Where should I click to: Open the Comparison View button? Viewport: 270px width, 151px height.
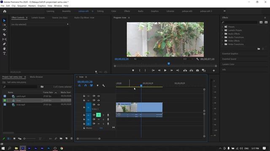click(204, 70)
